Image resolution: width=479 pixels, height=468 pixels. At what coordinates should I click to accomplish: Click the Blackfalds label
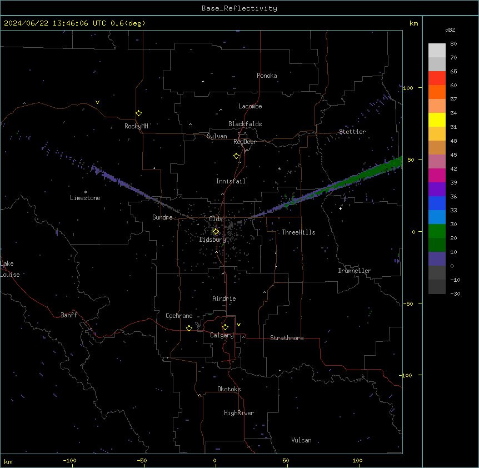[x=245, y=124]
